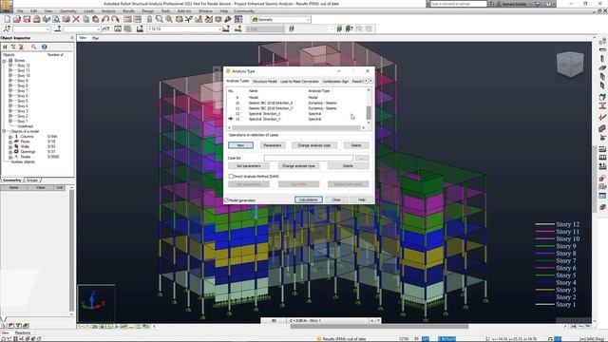608x342 pixels.
Task: Expand Story 12 in object tree
Action: [10, 66]
